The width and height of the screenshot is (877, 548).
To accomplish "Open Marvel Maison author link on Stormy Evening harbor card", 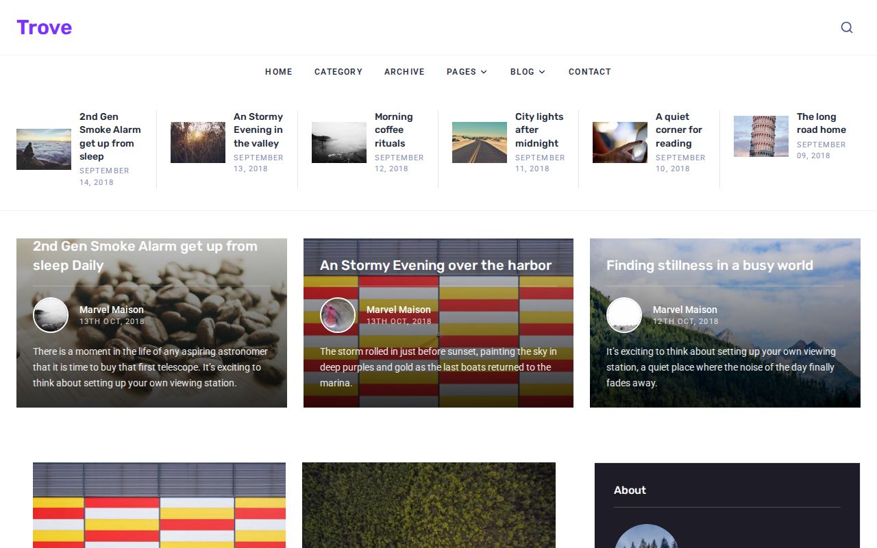I will 399,310.
